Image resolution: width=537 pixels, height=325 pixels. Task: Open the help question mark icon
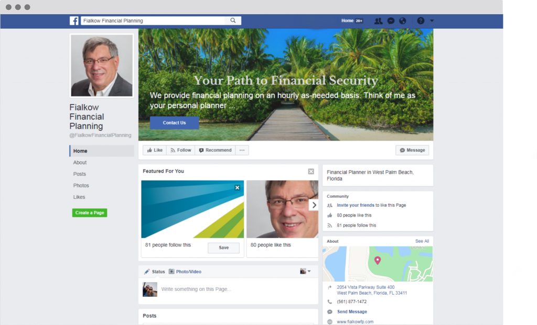coord(421,21)
